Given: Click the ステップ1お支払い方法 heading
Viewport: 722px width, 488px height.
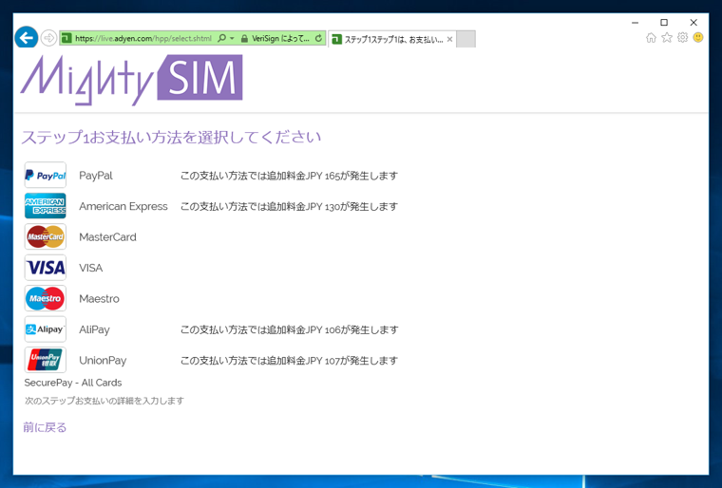Looking at the screenshot, I should point(171,138).
